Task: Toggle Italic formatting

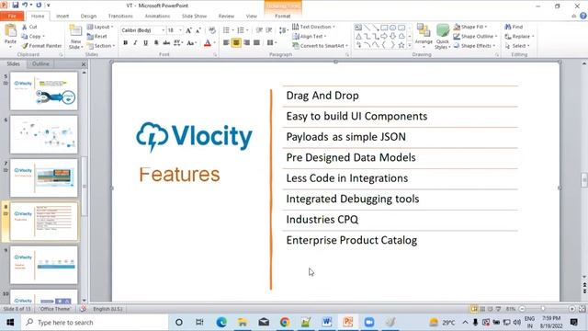Action: point(135,43)
